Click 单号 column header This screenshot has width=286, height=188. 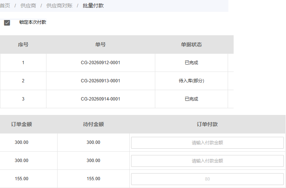pos(100,44)
